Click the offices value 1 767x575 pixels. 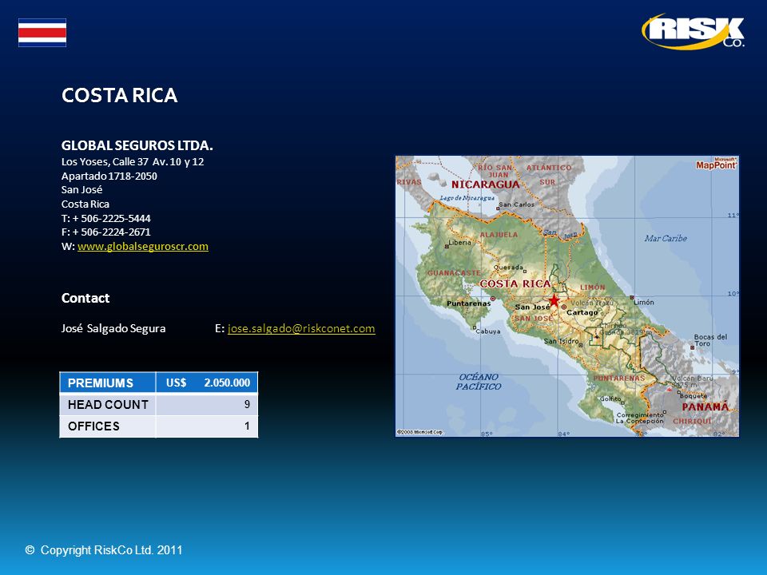click(247, 426)
